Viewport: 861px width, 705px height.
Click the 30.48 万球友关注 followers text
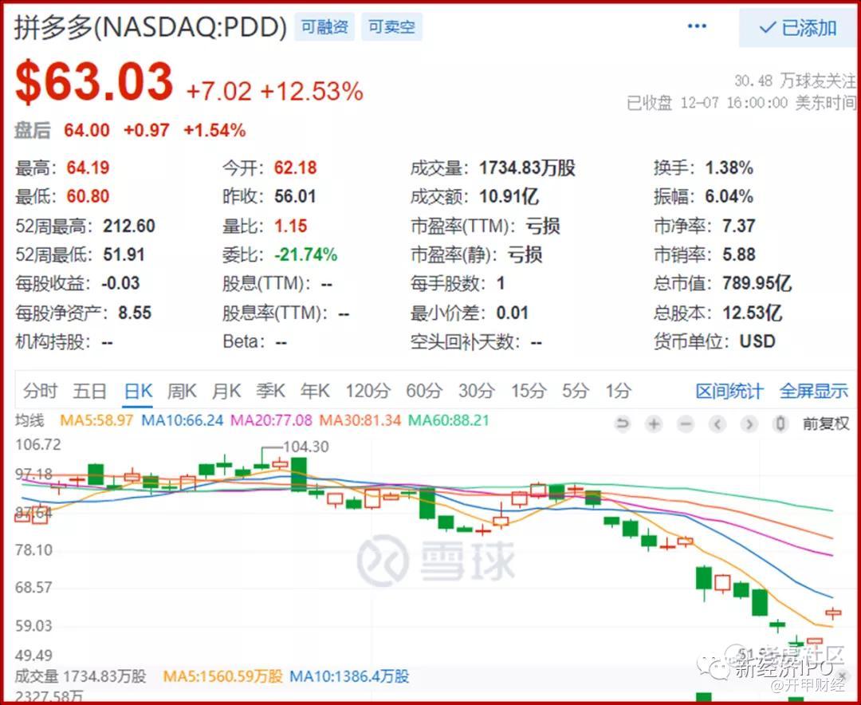pos(795,81)
